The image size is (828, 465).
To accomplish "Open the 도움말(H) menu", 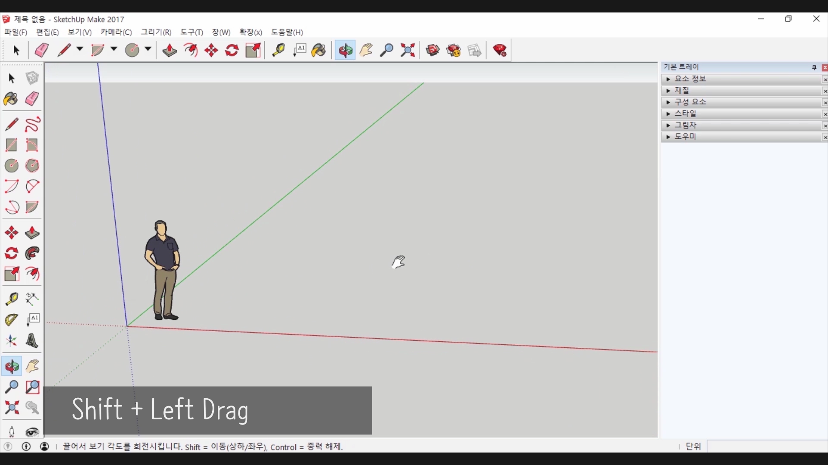I will (x=287, y=32).
